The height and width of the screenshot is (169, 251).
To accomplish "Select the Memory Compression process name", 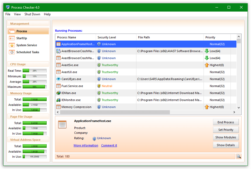I will (x=76, y=107).
